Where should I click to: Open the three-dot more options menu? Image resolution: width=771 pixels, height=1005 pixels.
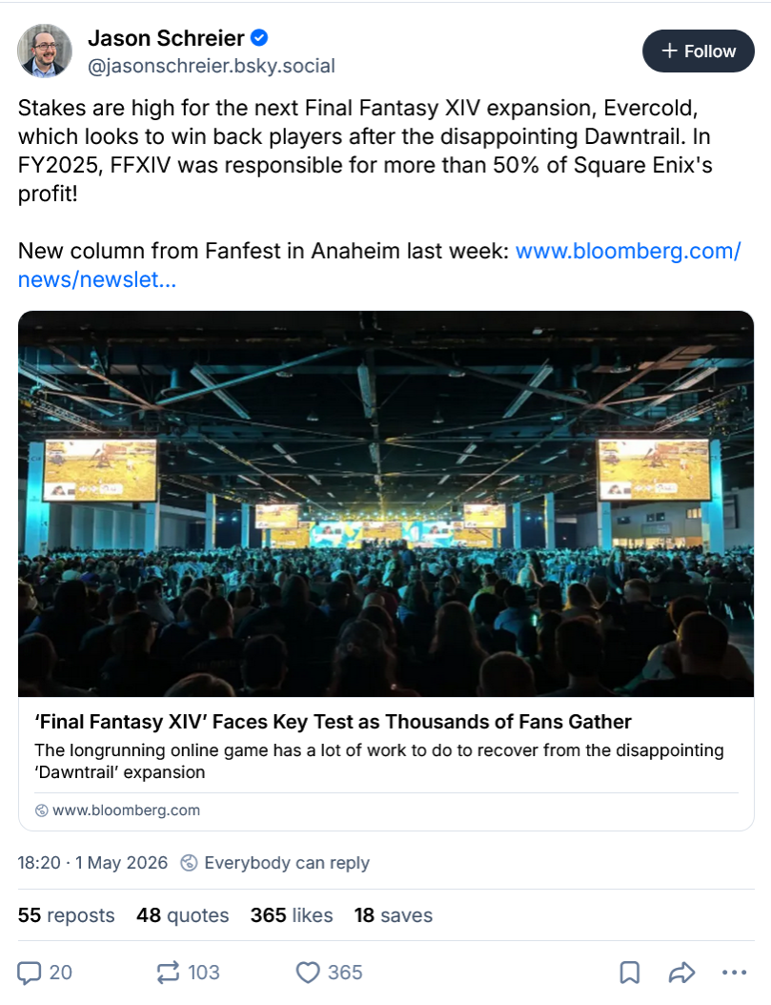click(x=734, y=973)
